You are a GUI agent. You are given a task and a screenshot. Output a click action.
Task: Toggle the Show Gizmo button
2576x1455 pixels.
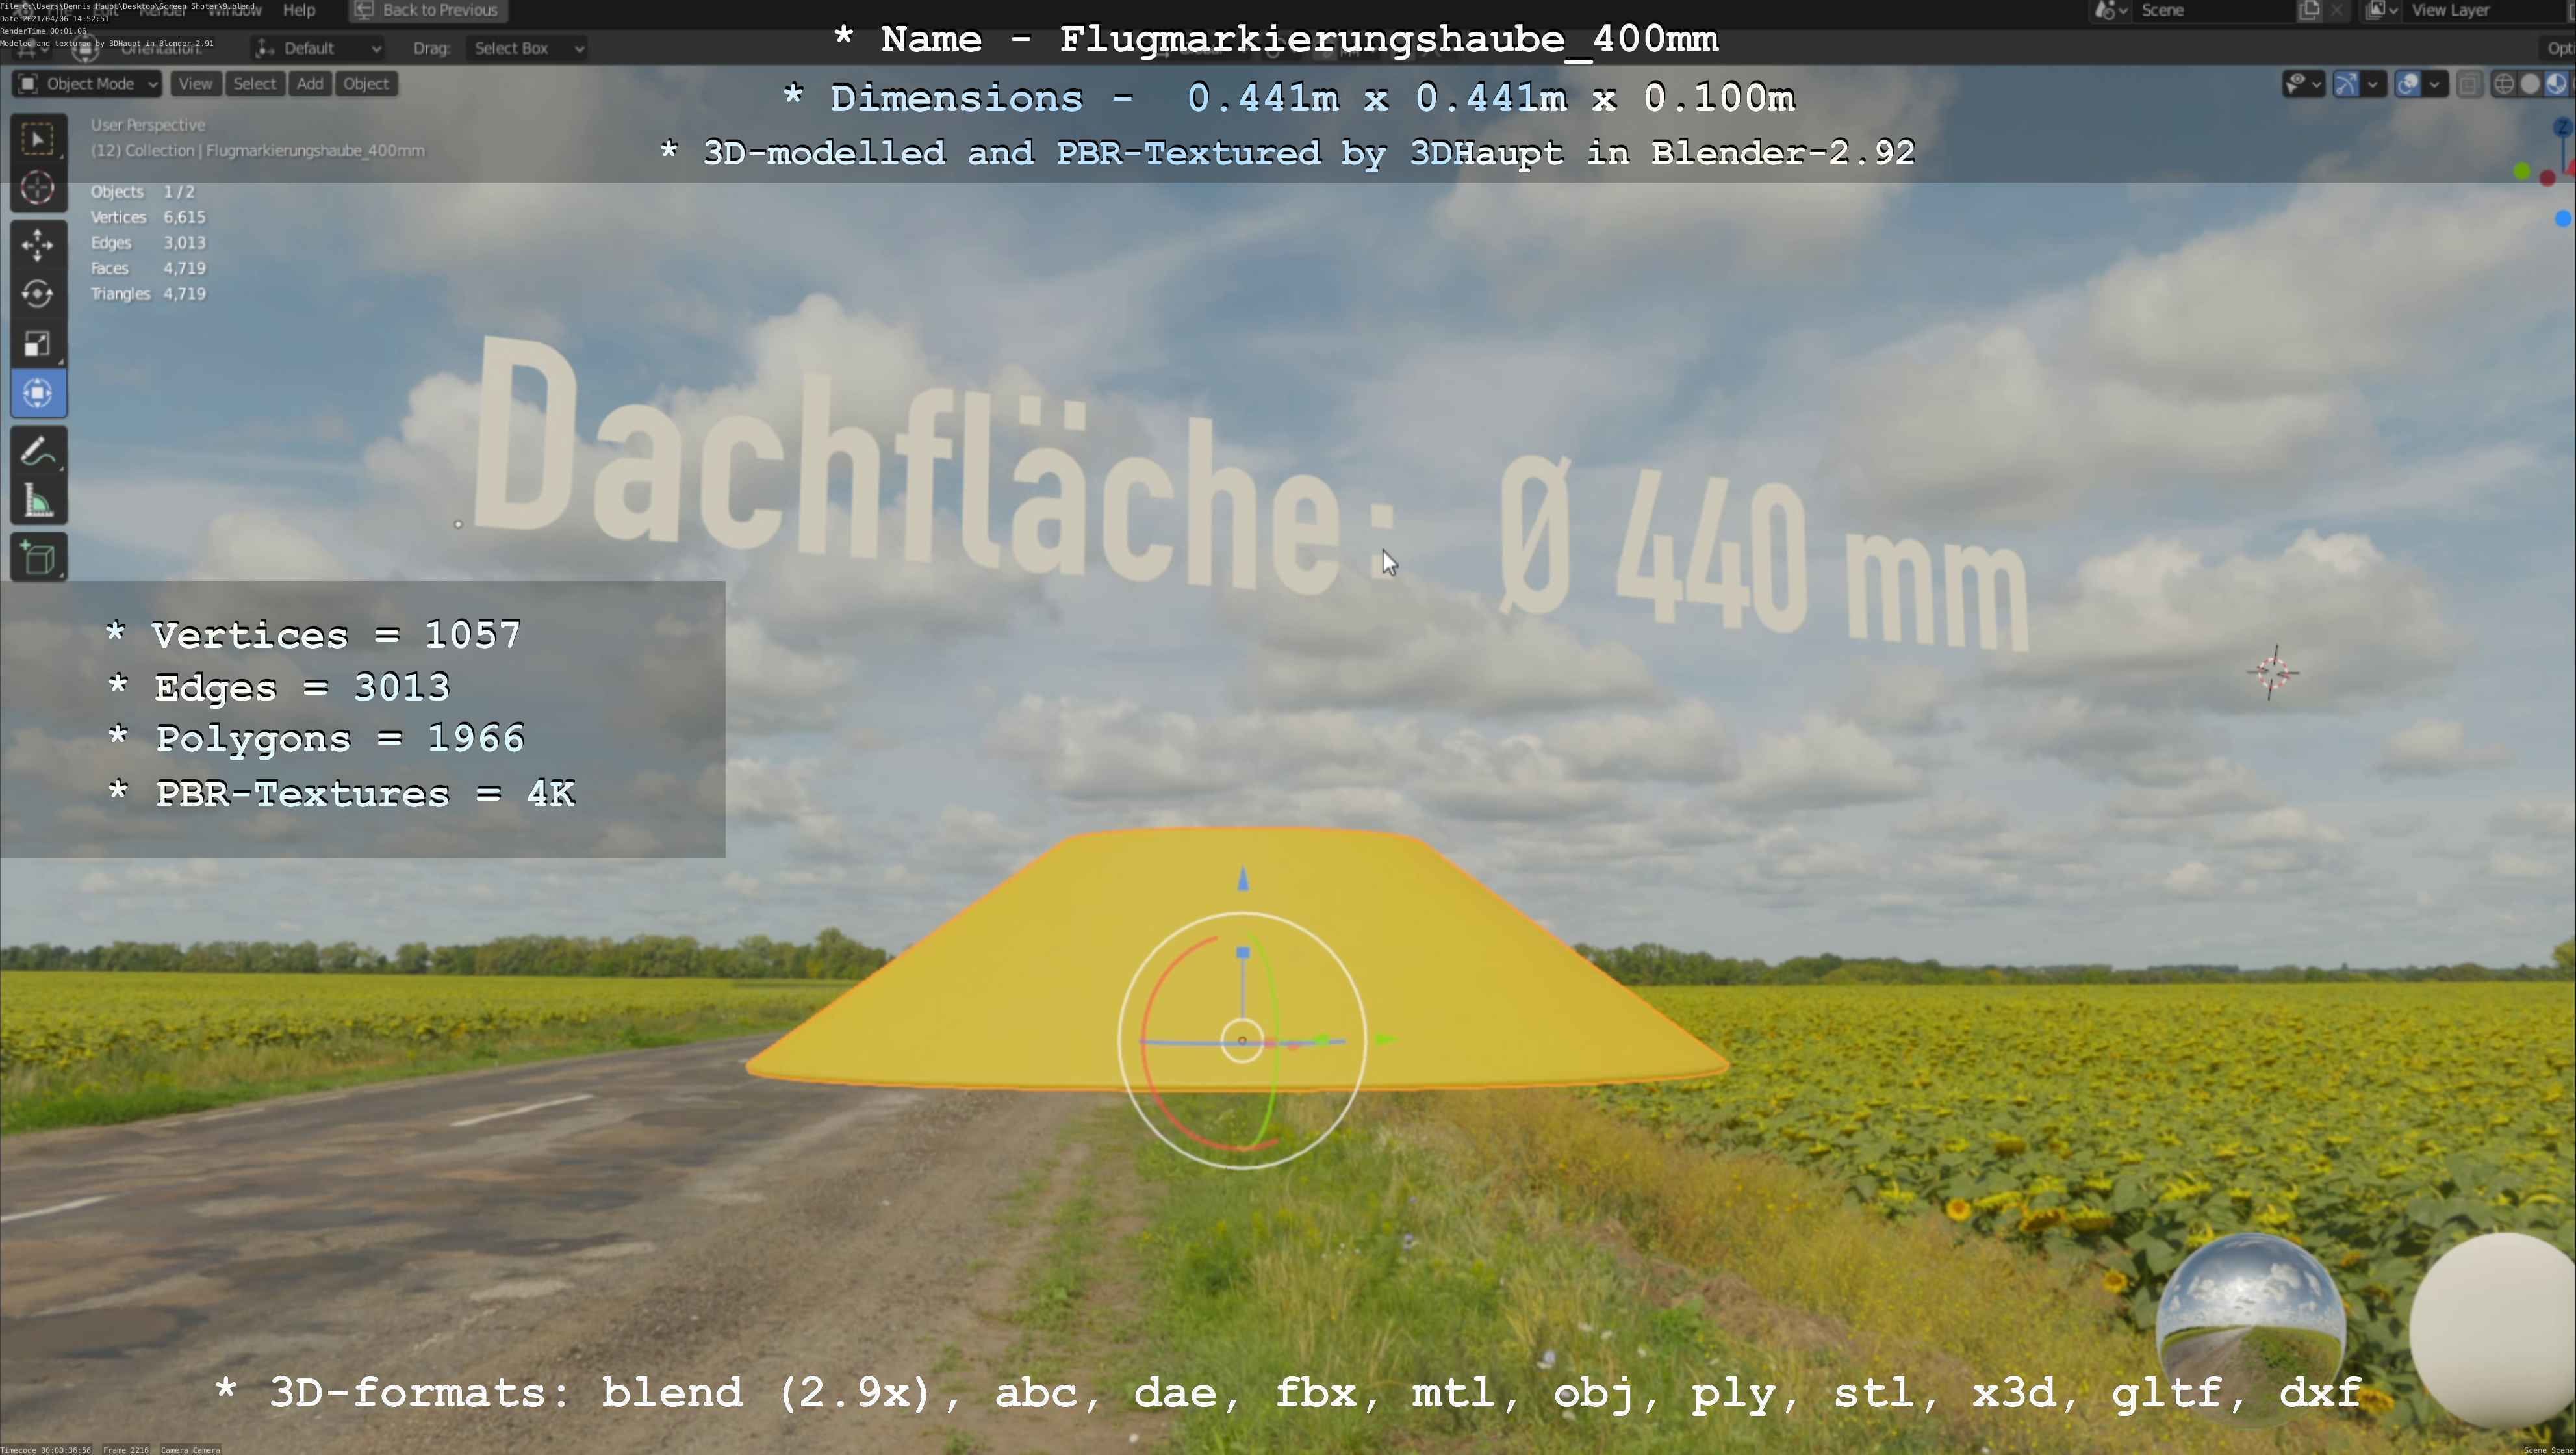(x=2346, y=84)
